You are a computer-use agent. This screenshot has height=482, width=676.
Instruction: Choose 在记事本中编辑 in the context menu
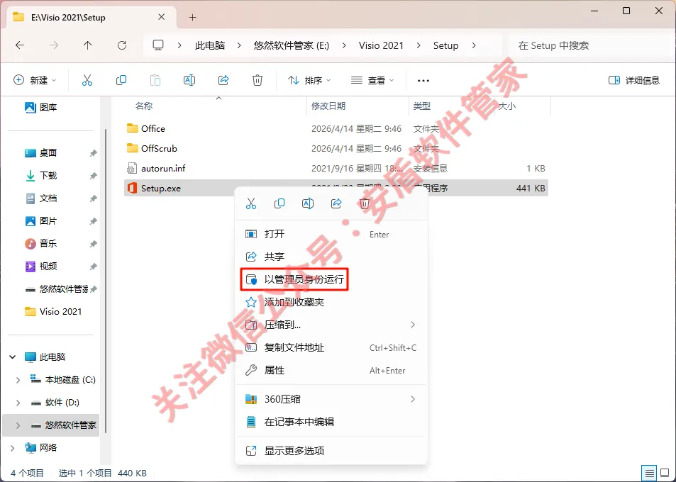[331, 422]
